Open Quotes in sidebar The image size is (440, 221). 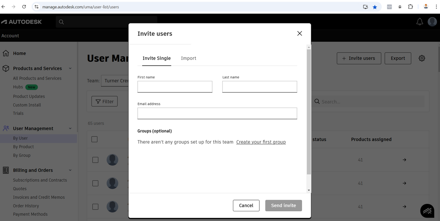(20, 189)
